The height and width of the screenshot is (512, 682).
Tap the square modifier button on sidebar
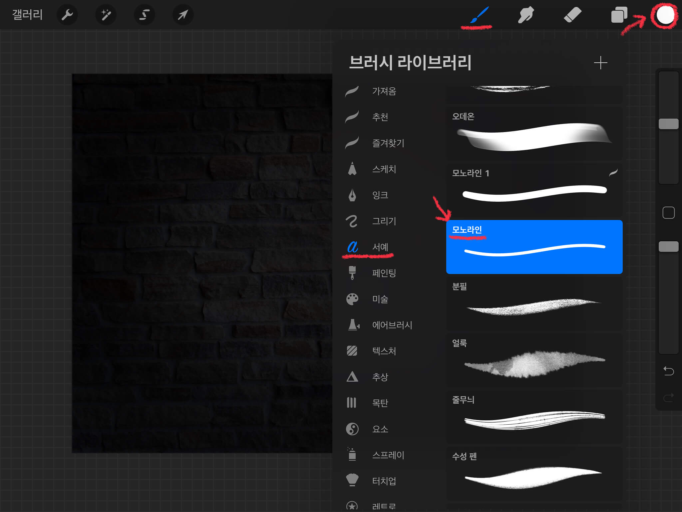(668, 213)
